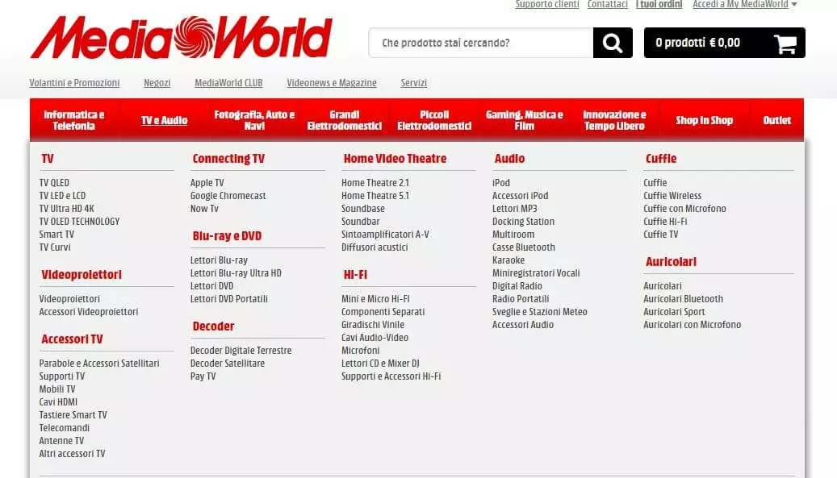This screenshot has height=478, width=837.
Task: Open Grandi Elettrodomestici menu
Action: [x=345, y=120]
